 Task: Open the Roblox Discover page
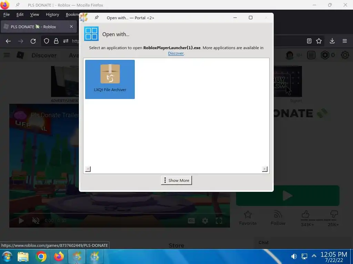(44, 55)
